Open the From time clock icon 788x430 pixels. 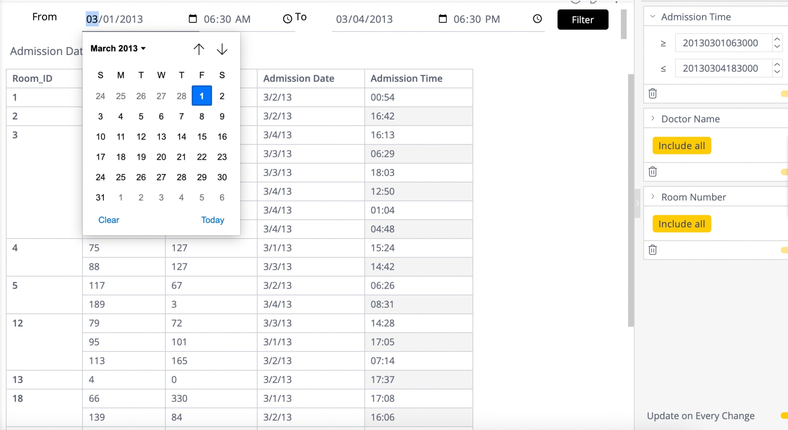click(x=287, y=19)
